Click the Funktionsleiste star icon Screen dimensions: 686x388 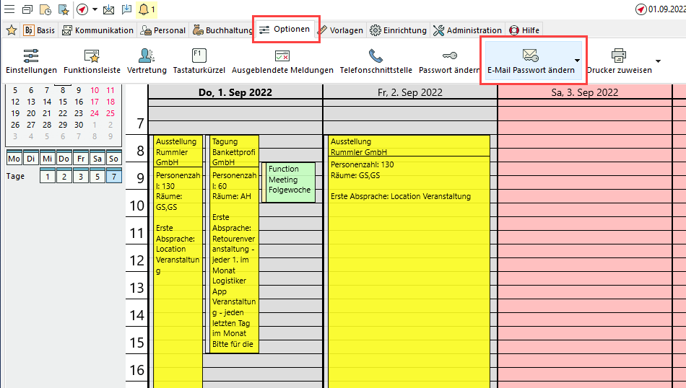(92, 56)
